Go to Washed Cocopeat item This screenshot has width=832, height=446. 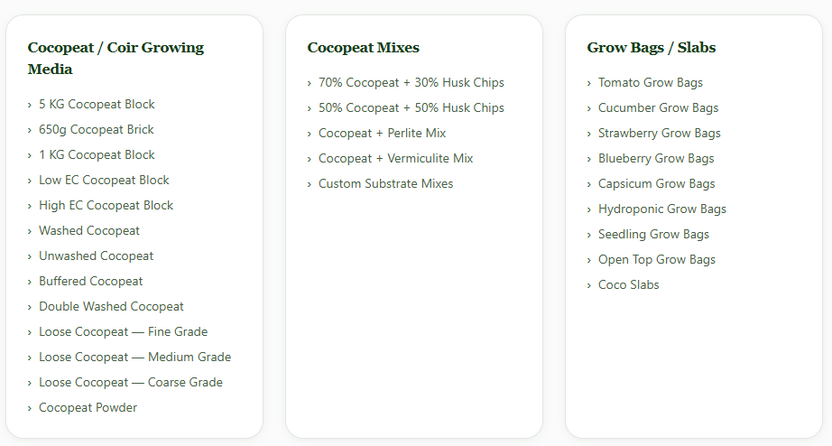pos(89,230)
